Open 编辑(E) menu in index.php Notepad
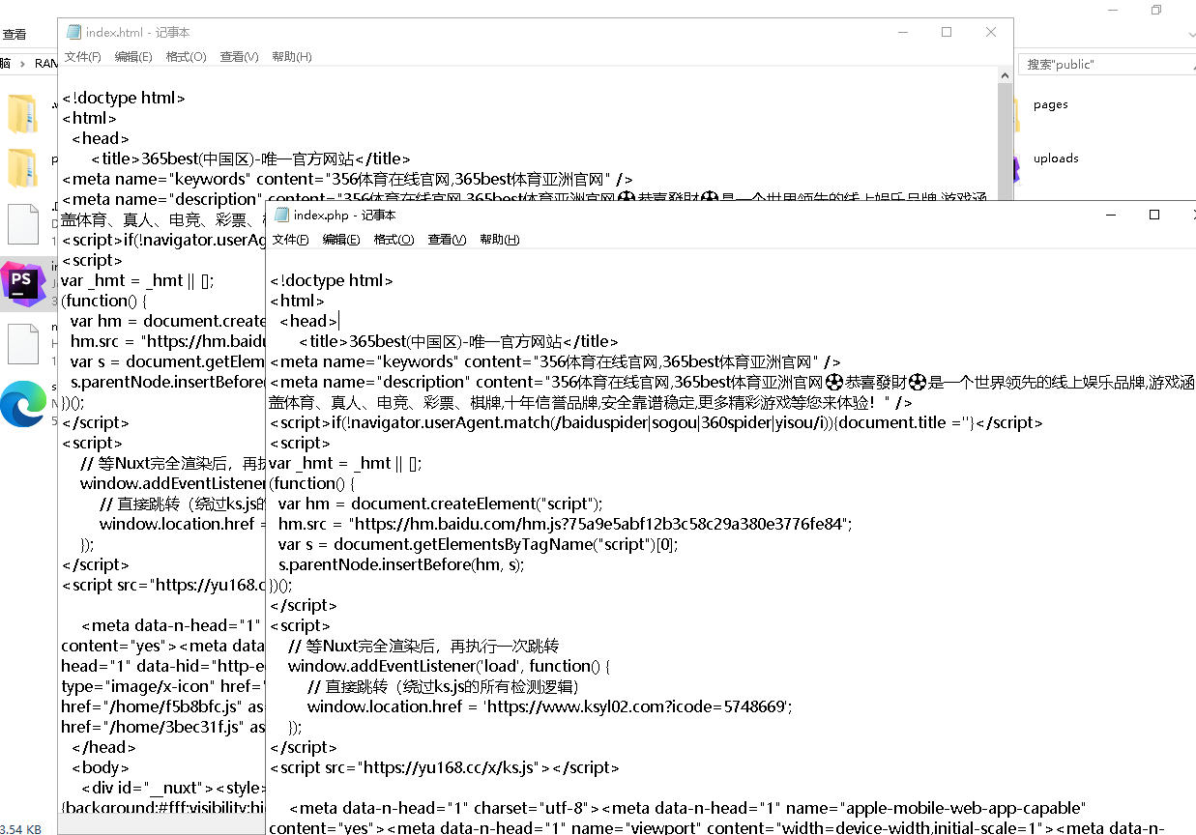1196x835 pixels. coord(341,240)
